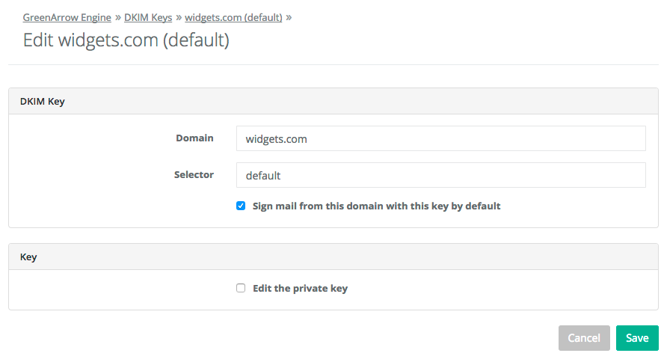
Task: Enable the Edit the private key checkbox
Action: [x=241, y=288]
